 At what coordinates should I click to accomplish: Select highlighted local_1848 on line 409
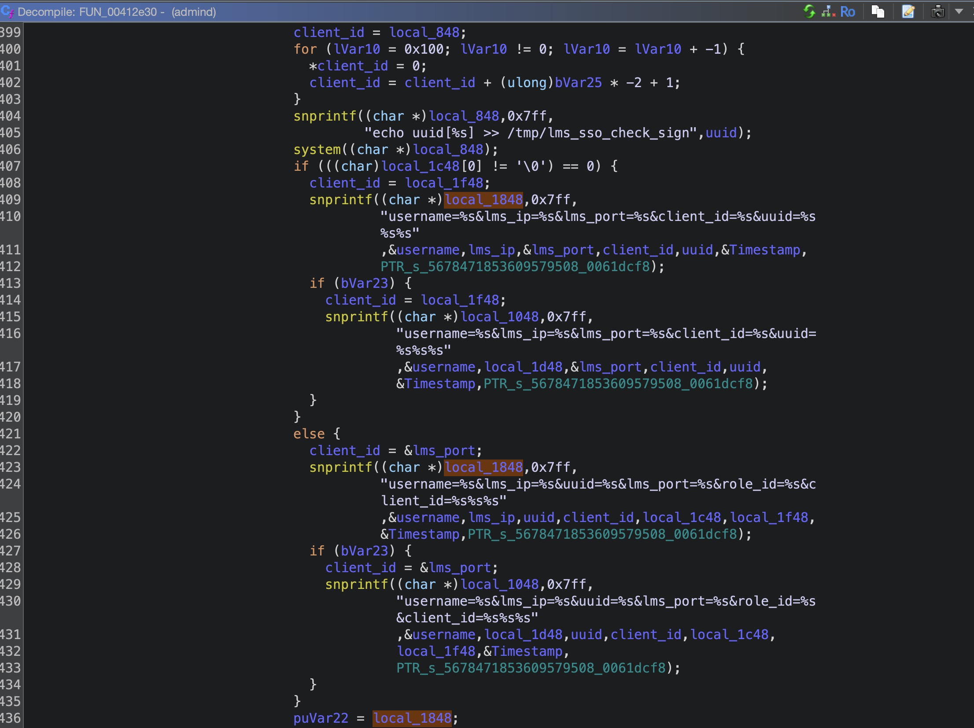click(483, 200)
